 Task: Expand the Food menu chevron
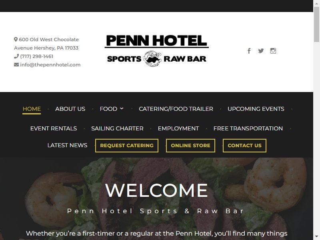pos(122,108)
